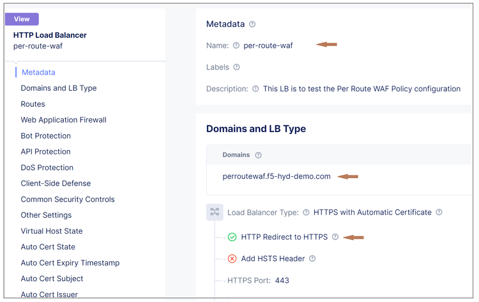Click help icon after HTTPS with Automatic Certificate
The width and height of the screenshot is (479, 302).
(x=439, y=213)
